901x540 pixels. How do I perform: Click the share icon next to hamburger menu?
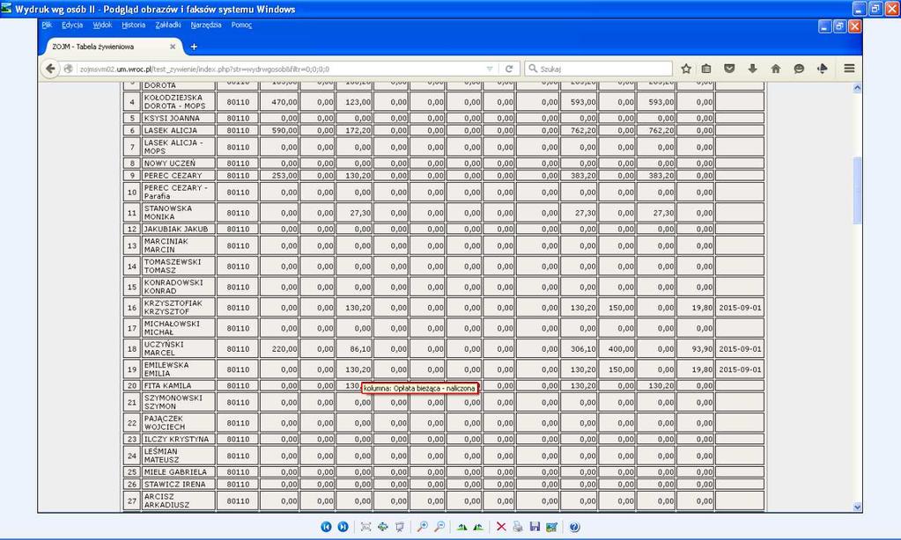pos(823,69)
